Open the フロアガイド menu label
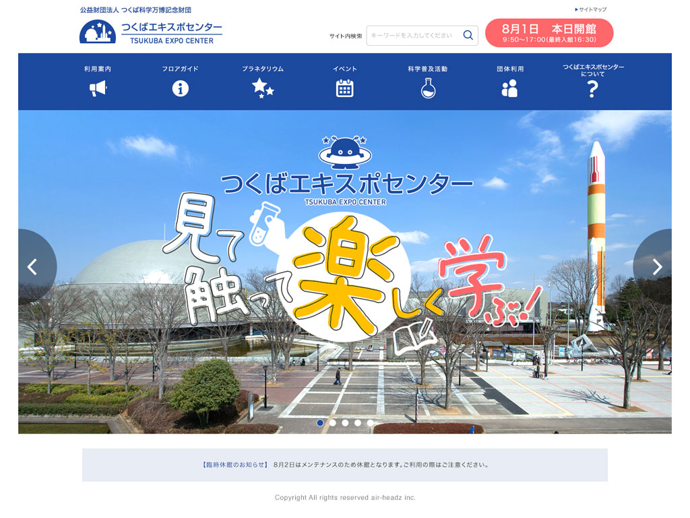Viewport: 690px width, 518px height. (180, 69)
